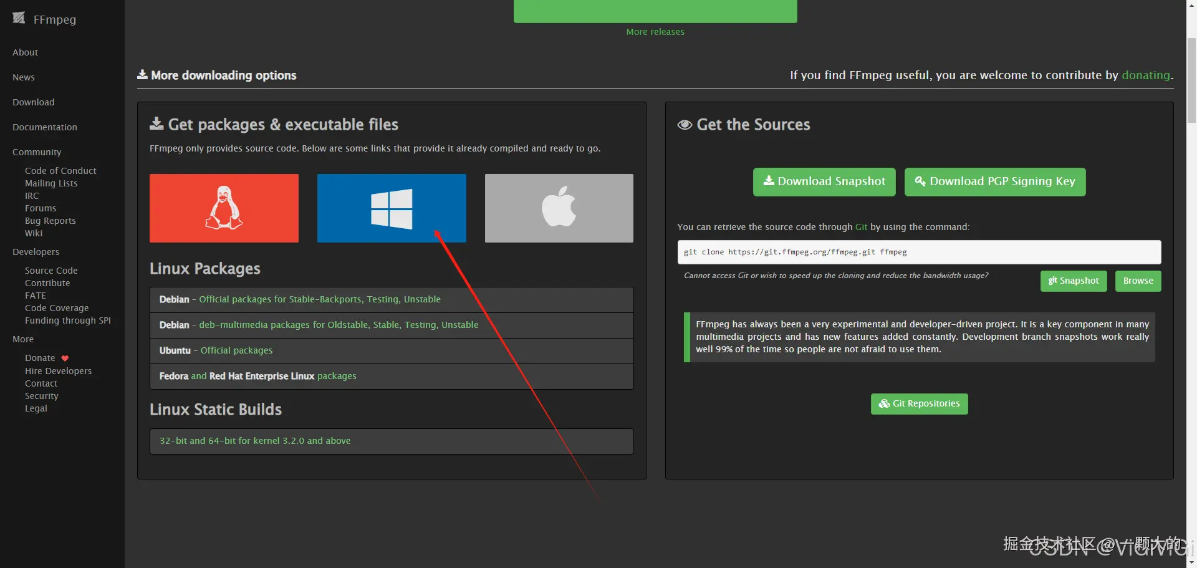Open the About page in sidebar
1197x568 pixels.
coord(26,52)
